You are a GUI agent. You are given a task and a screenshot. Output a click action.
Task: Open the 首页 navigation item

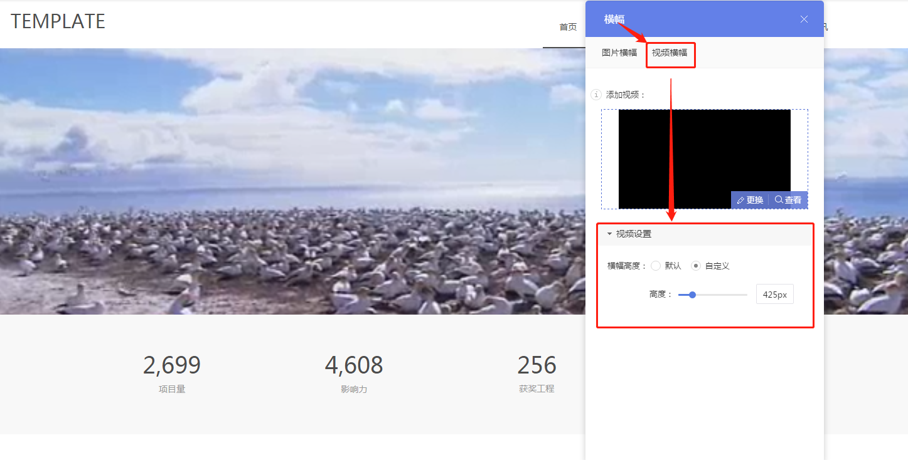click(x=568, y=27)
